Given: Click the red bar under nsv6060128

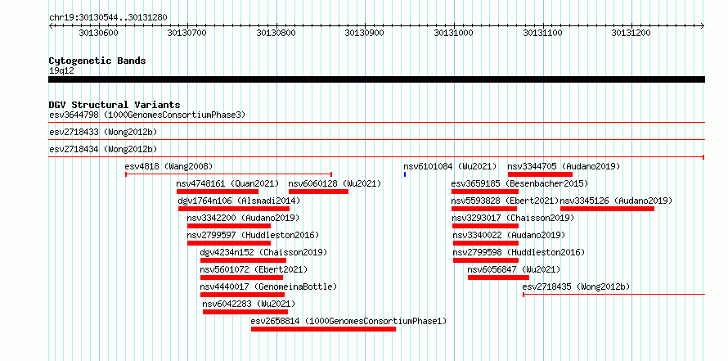Looking at the screenshot, I should coord(318,192).
